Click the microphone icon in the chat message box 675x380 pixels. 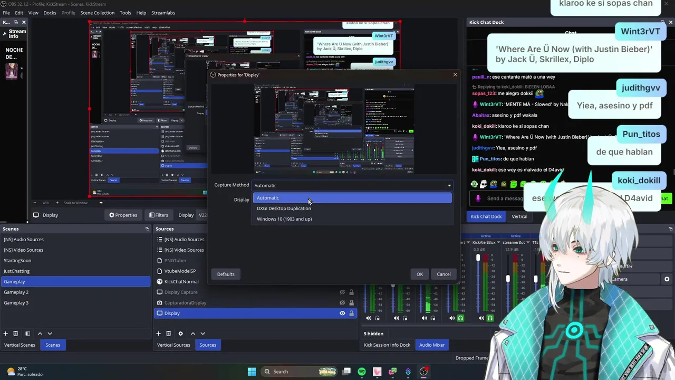tap(478, 198)
